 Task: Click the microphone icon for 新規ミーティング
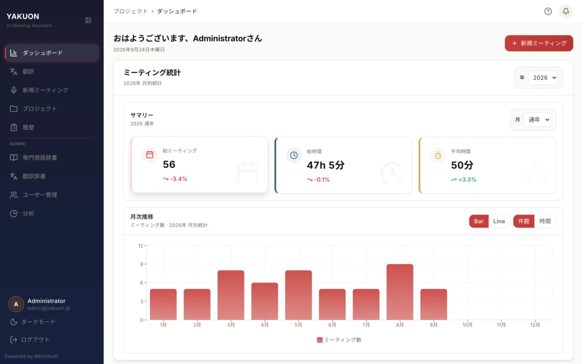(x=13, y=90)
